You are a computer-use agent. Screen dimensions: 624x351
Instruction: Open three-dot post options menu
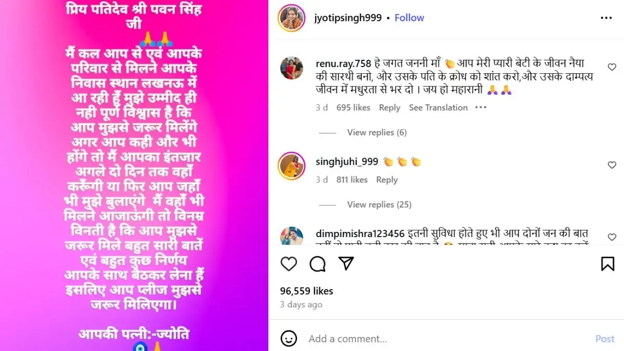click(x=606, y=18)
